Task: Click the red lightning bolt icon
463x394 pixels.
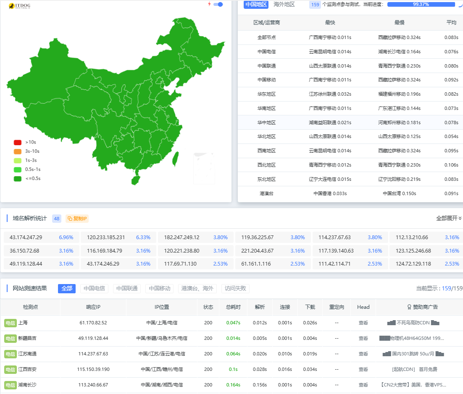Action: (209, 4)
